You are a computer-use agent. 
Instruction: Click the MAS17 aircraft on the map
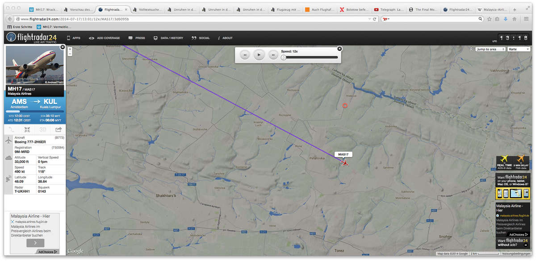345,162
